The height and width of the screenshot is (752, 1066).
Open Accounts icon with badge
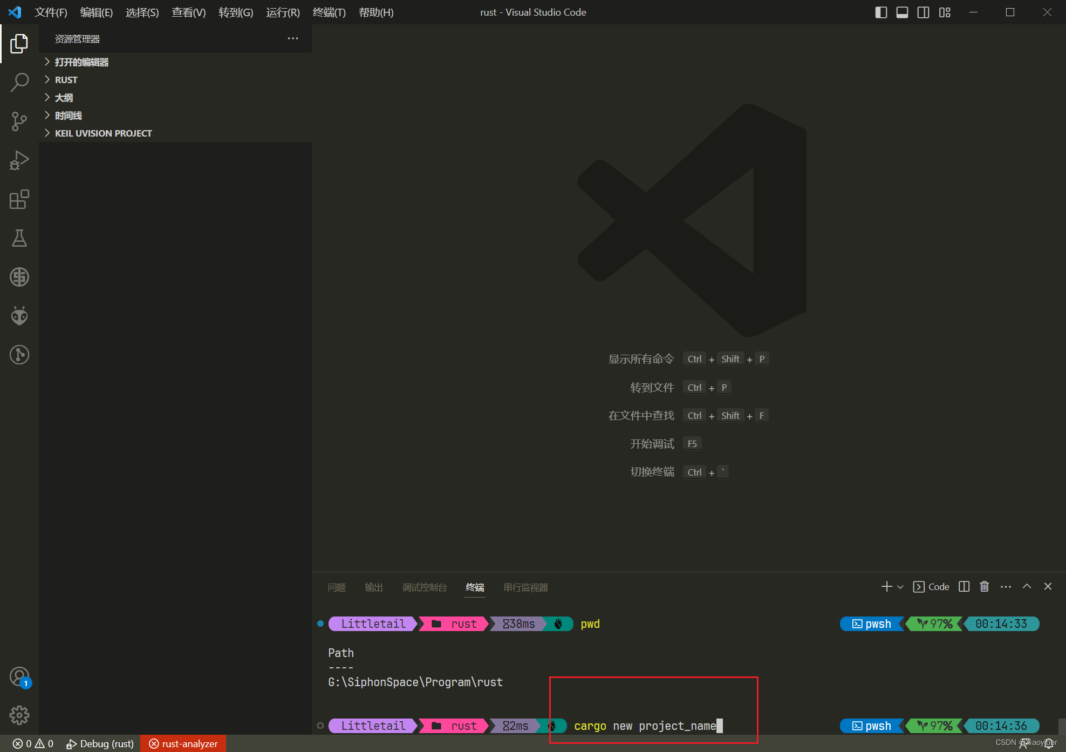tap(19, 676)
